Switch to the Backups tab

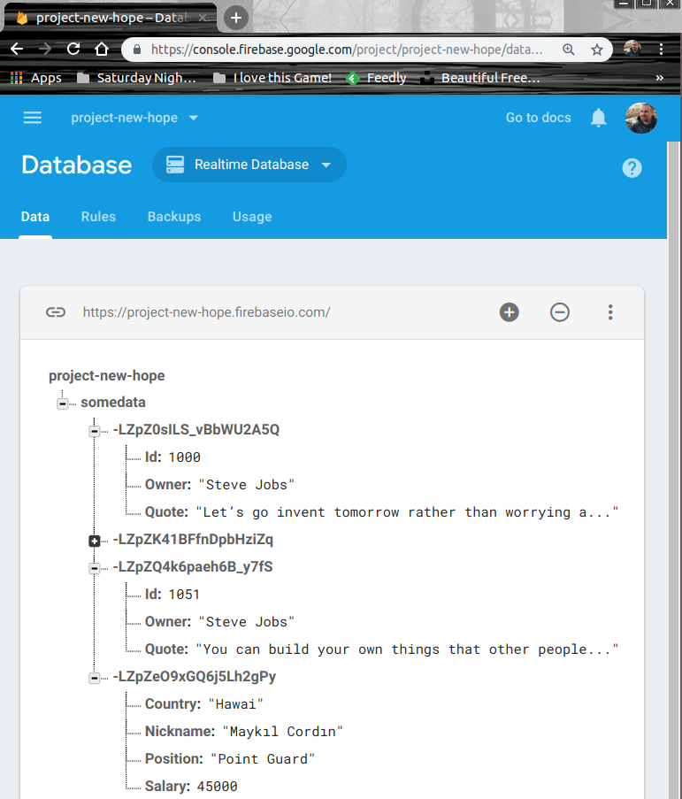point(174,217)
